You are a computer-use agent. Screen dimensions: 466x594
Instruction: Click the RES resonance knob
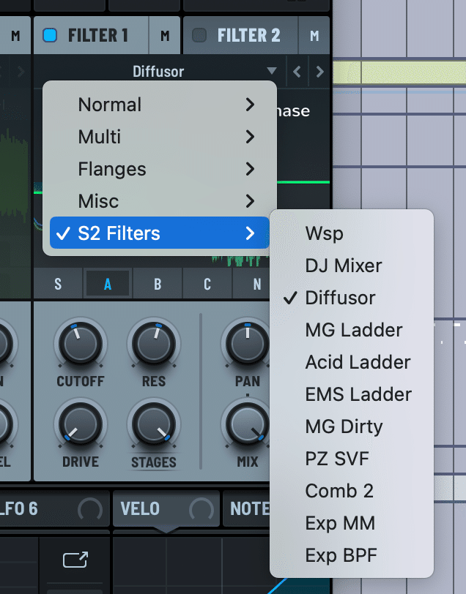pyautogui.click(x=154, y=345)
